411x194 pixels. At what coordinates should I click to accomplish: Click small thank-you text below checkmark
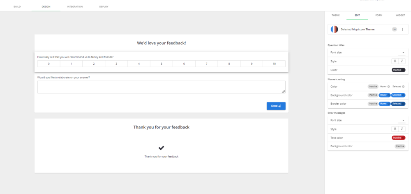point(162,156)
